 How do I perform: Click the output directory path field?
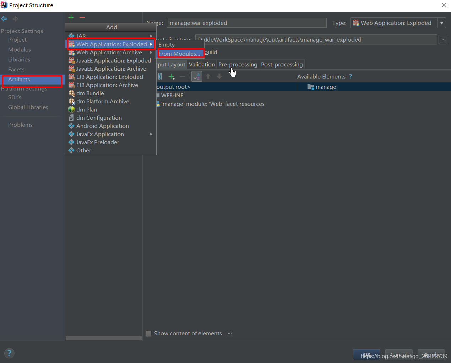pyautogui.click(x=316, y=39)
